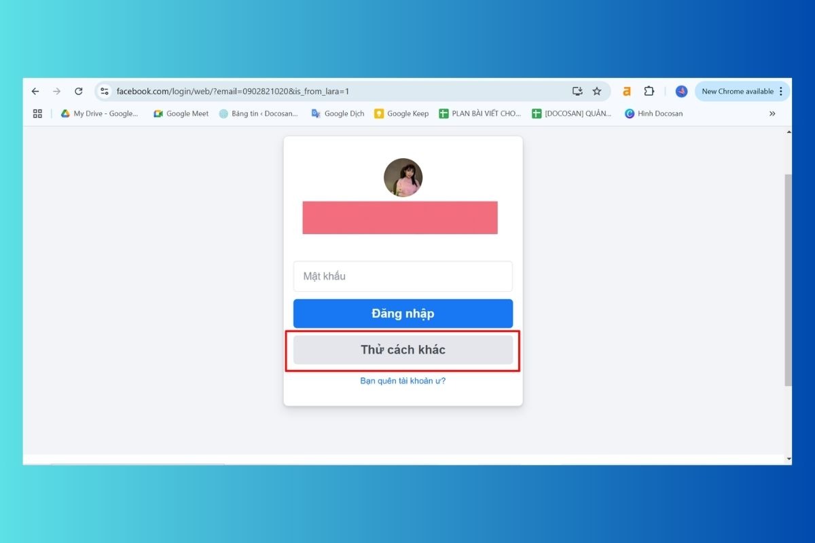This screenshot has width=815, height=543.
Task: Install app icon in address bar
Action: 577,91
